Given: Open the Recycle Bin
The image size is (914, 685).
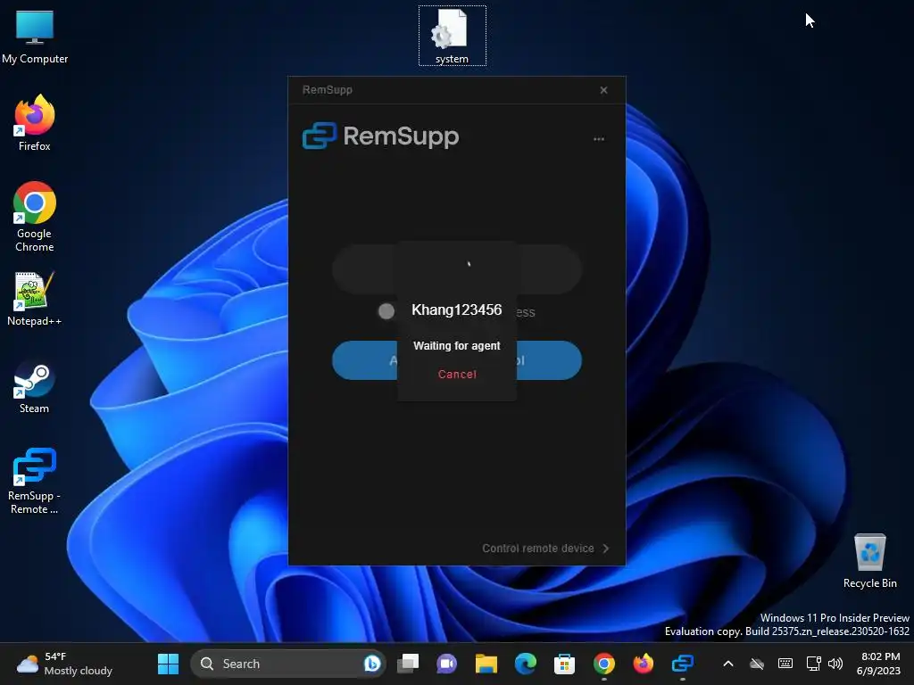Looking at the screenshot, I should click(x=869, y=561).
